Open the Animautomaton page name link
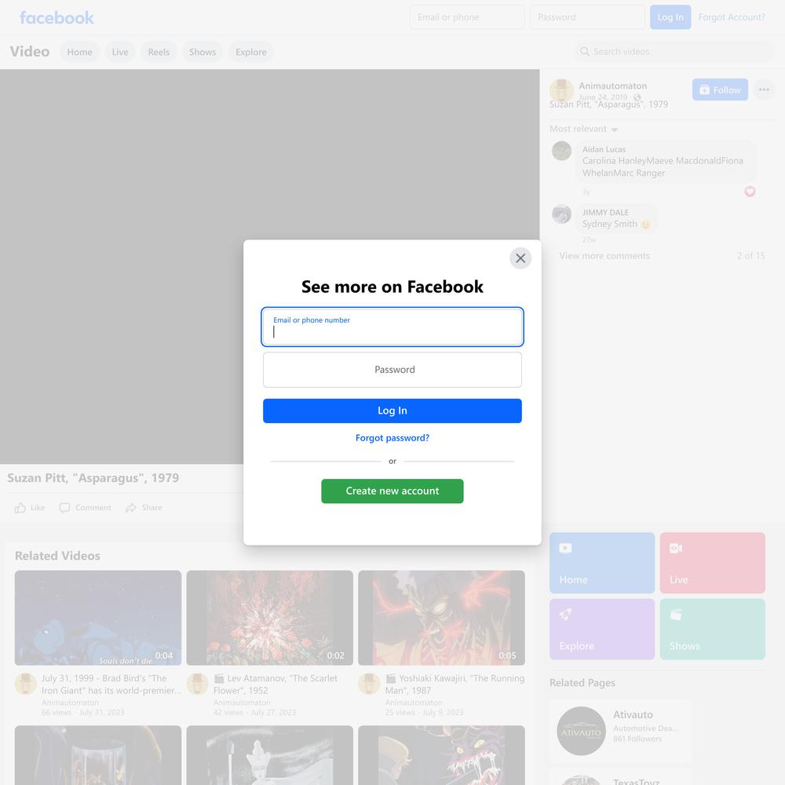Image resolution: width=785 pixels, height=785 pixels. [613, 86]
